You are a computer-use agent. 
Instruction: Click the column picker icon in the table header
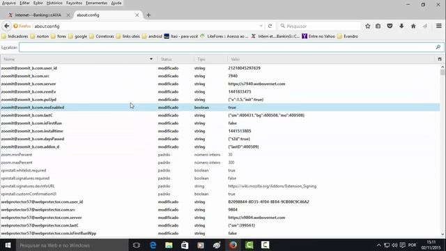point(440,59)
